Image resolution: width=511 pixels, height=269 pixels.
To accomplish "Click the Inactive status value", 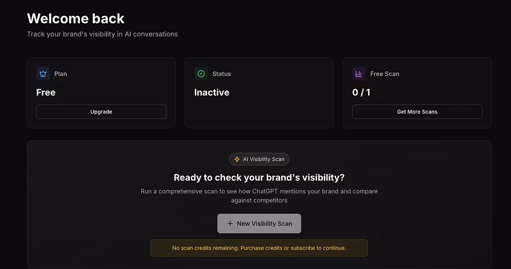I will pyautogui.click(x=211, y=92).
